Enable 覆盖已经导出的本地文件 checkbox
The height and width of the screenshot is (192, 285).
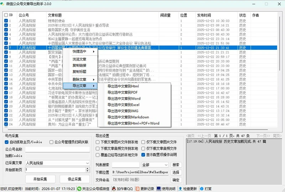coord(98,155)
